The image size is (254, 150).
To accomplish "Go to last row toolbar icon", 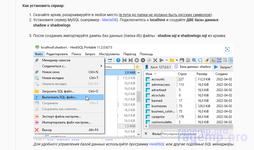I will (130, 60).
